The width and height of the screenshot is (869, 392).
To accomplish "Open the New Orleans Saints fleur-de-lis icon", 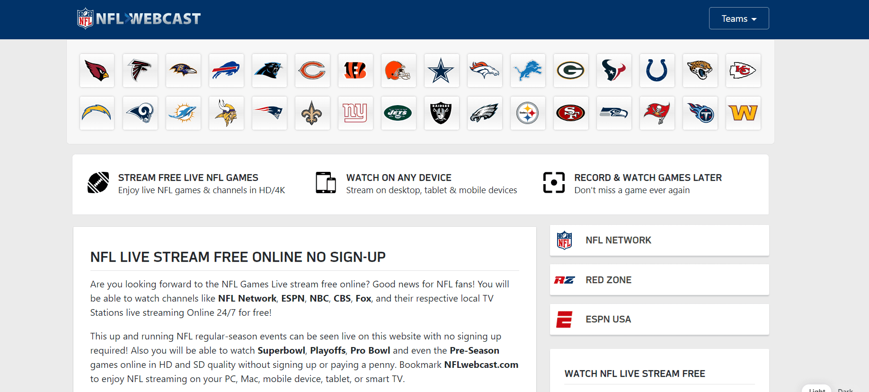I will (312, 113).
